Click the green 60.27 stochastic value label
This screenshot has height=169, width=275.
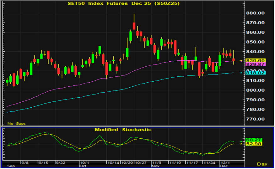tap(254, 140)
